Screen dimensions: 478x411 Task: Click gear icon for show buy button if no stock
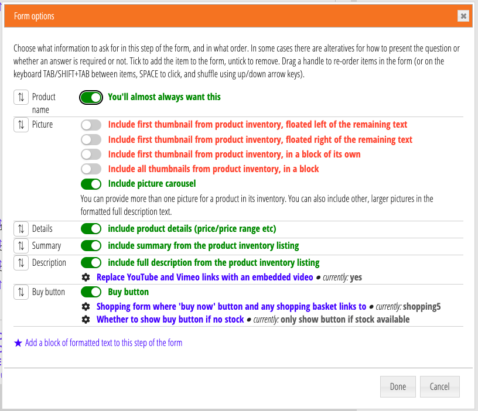click(x=86, y=320)
